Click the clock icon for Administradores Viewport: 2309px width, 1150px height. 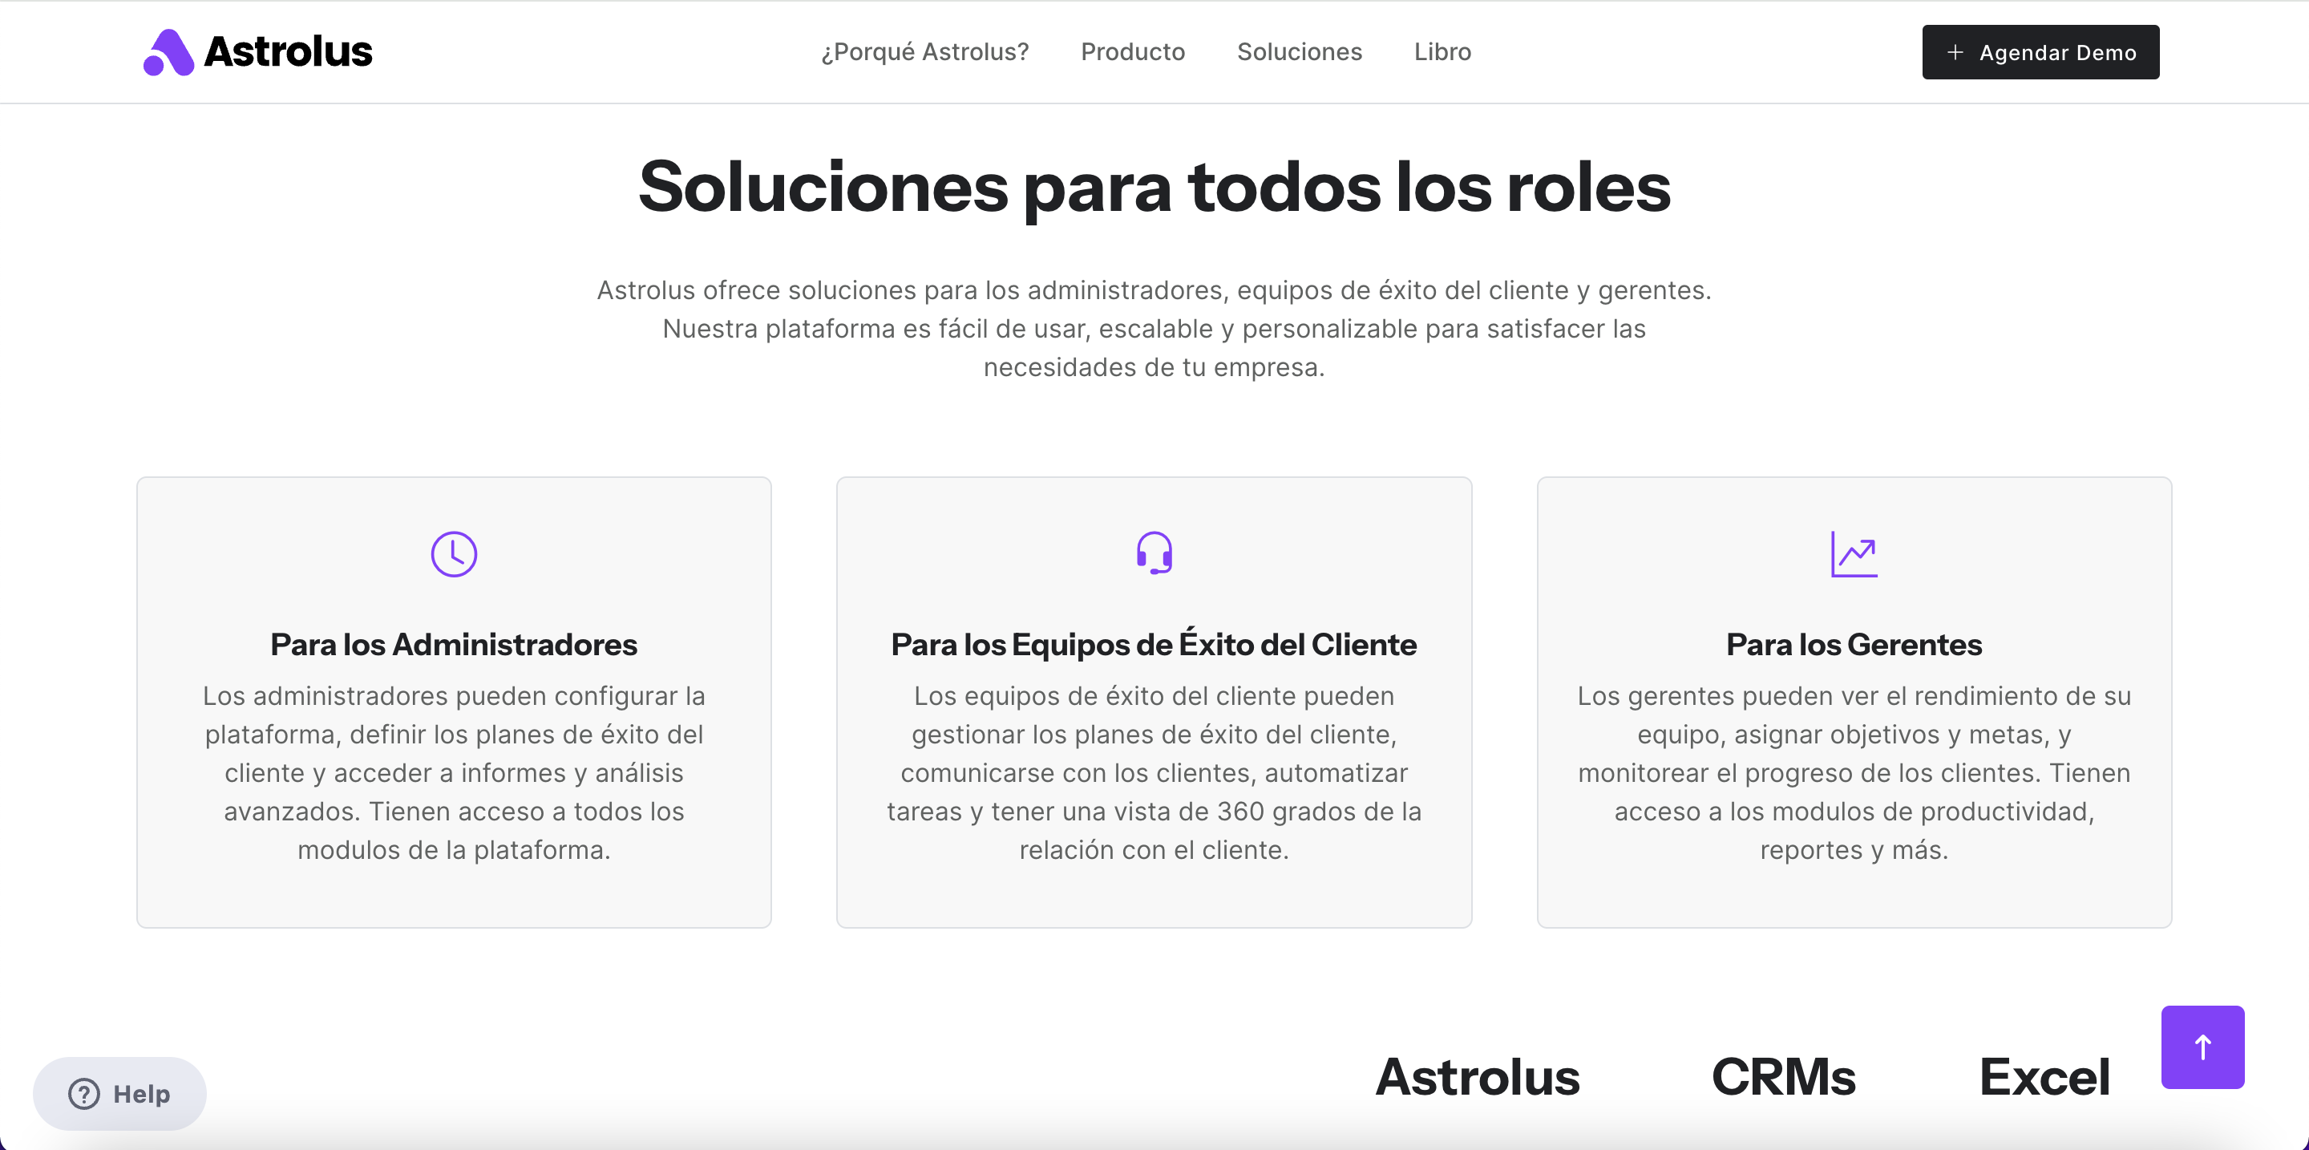(x=454, y=554)
